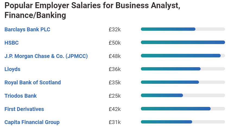
Task: Open J.P. Morgan Chase & Co. link
Action: point(46,56)
